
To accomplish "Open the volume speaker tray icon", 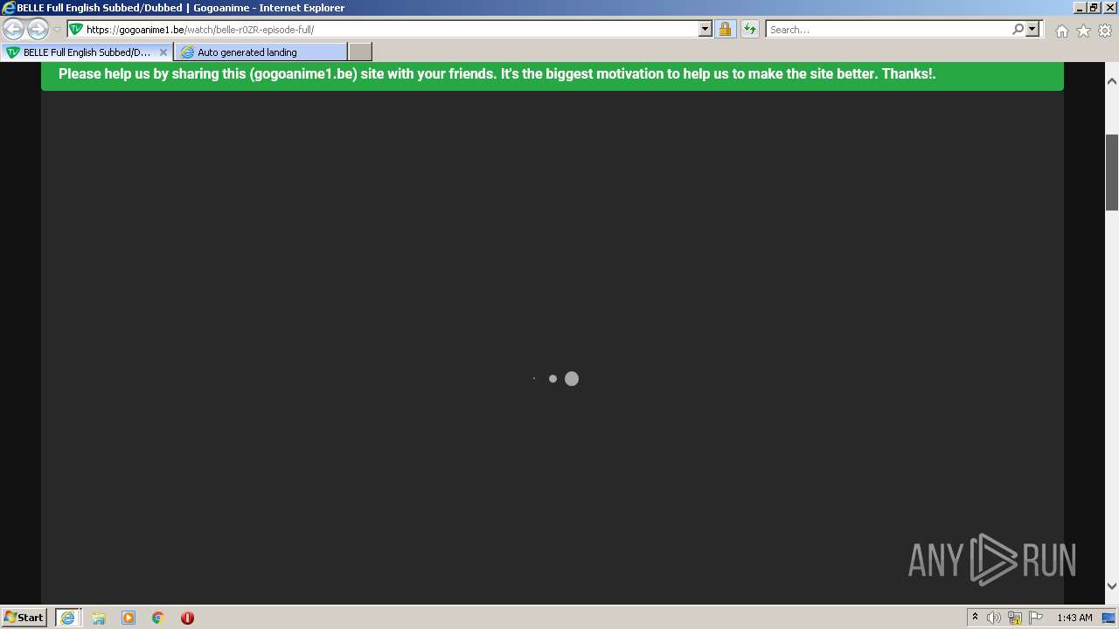I will [x=994, y=618].
